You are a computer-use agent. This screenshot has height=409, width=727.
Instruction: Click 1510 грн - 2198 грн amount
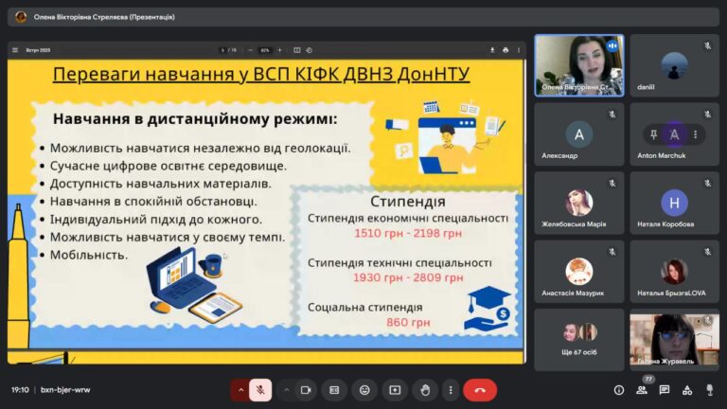[408, 233]
